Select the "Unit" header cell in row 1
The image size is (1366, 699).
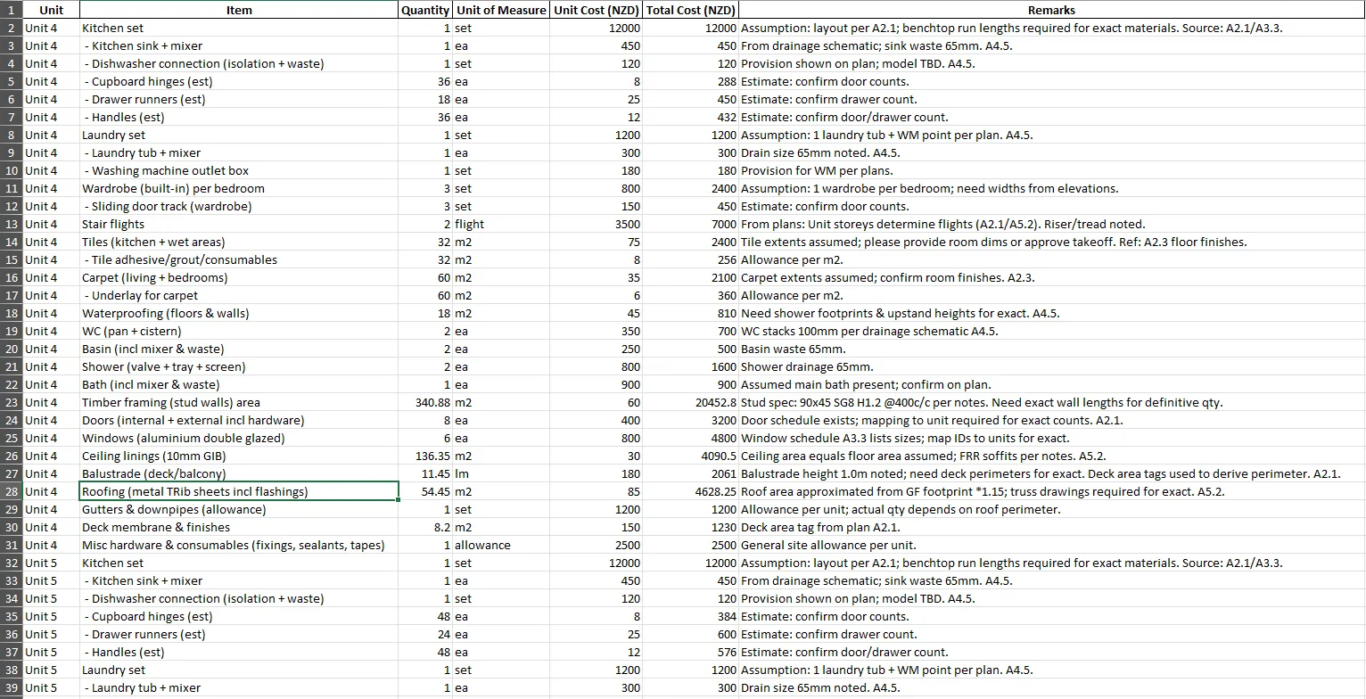click(x=52, y=10)
